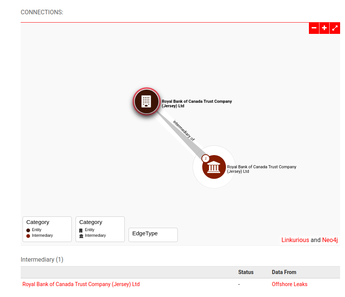Click the Intermediary (1) section heading
Screen dimensions: 345x297
click(x=42, y=259)
